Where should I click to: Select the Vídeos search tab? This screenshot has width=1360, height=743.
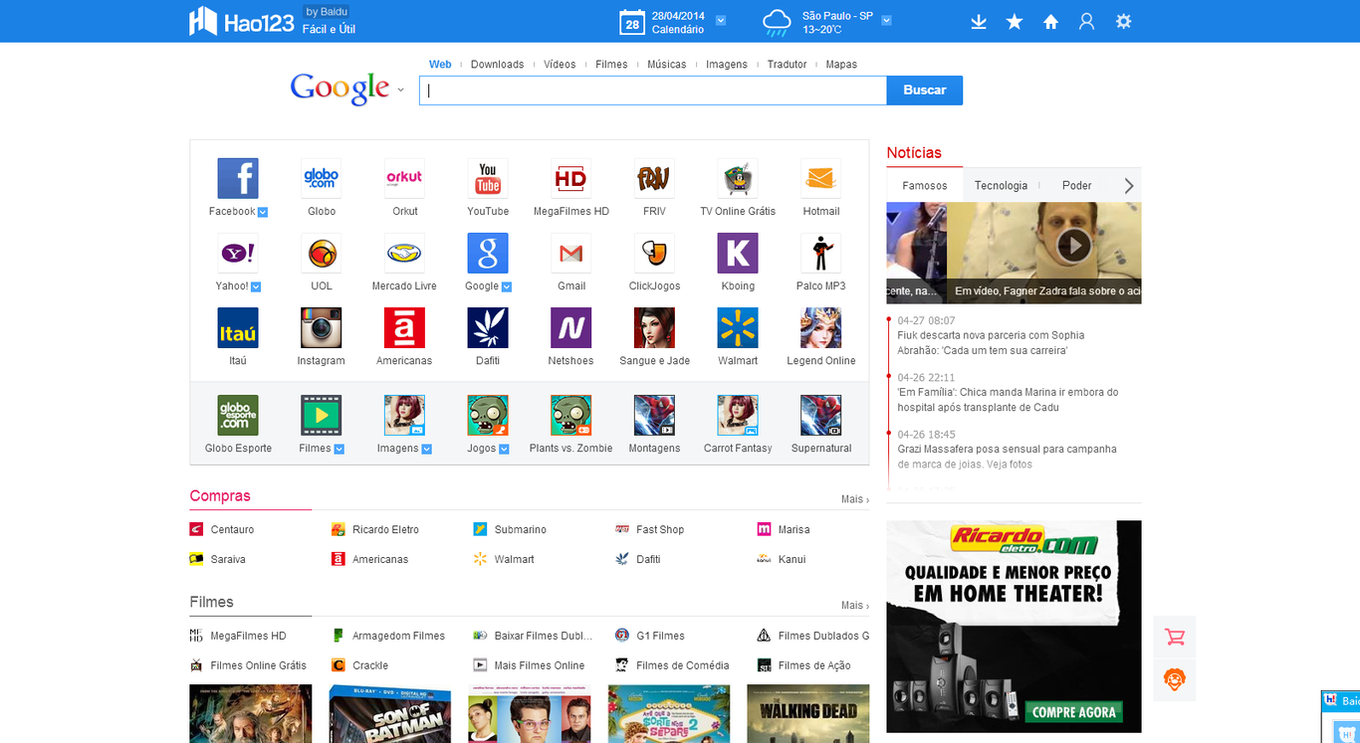pos(560,64)
